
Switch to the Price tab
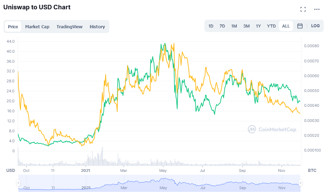[x=13, y=27]
